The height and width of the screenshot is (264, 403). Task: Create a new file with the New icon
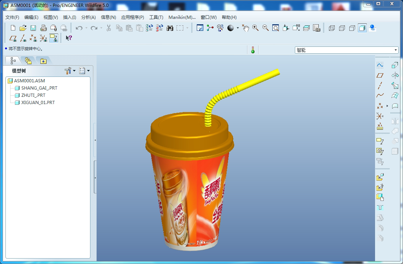click(x=13, y=28)
